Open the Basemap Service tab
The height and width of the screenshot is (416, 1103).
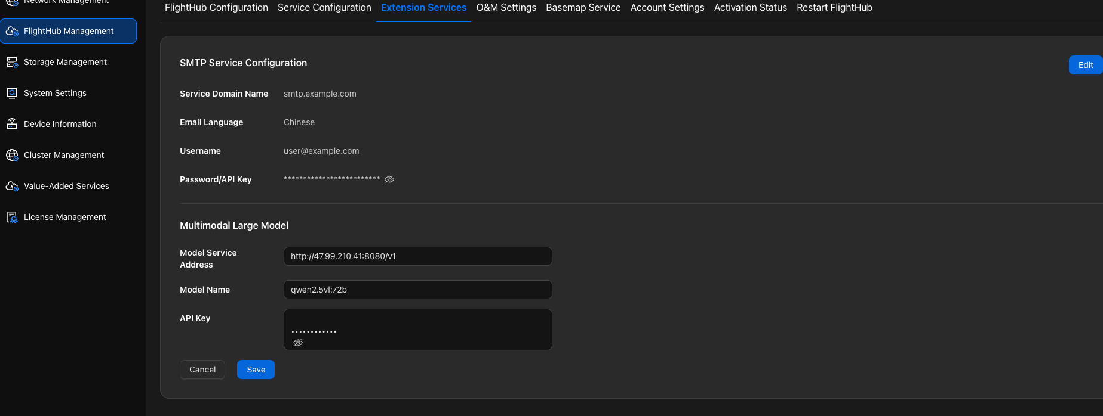(x=583, y=8)
